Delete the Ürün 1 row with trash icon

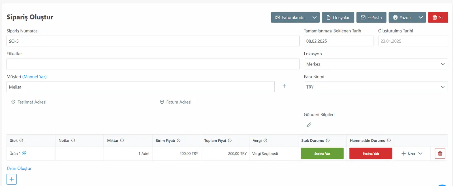click(440, 154)
